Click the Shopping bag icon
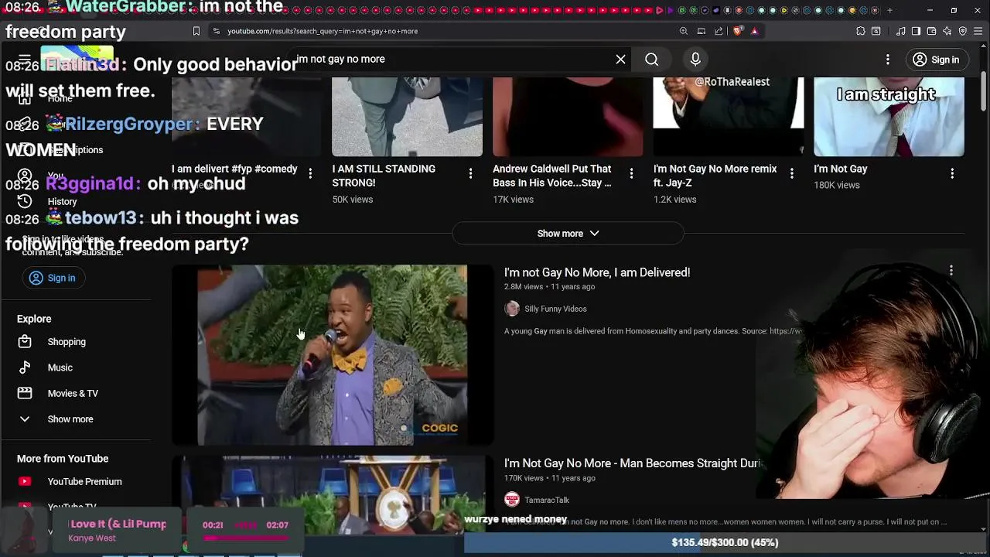 (25, 341)
